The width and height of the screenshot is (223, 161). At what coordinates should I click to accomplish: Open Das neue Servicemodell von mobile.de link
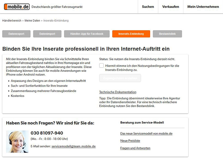pos(146,134)
